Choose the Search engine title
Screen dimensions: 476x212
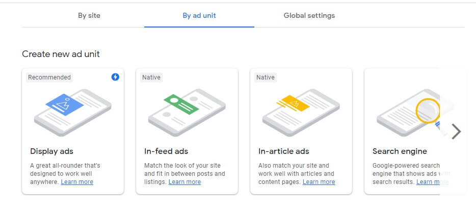point(400,151)
